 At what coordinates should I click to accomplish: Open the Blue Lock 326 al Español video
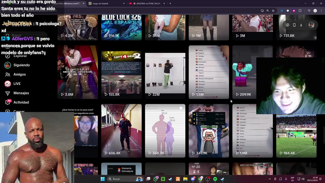tap(121, 27)
